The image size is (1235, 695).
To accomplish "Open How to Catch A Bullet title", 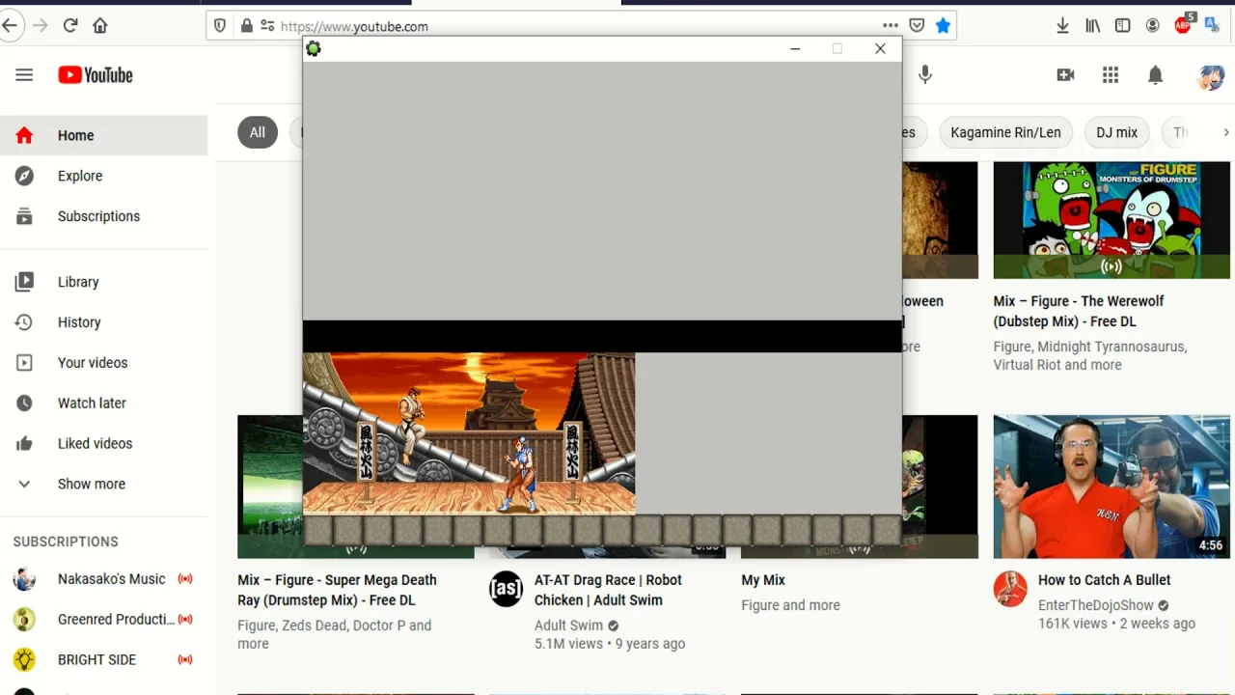I will tap(1104, 580).
